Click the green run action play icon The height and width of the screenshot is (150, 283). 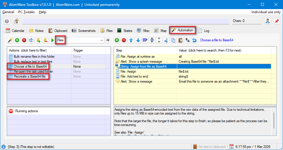(x=53, y=40)
